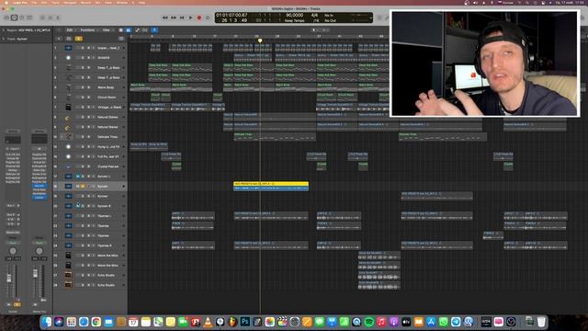Show the Toolbar via the control bar icon
The height and width of the screenshot is (331, 588).
[x=29, y=17]
